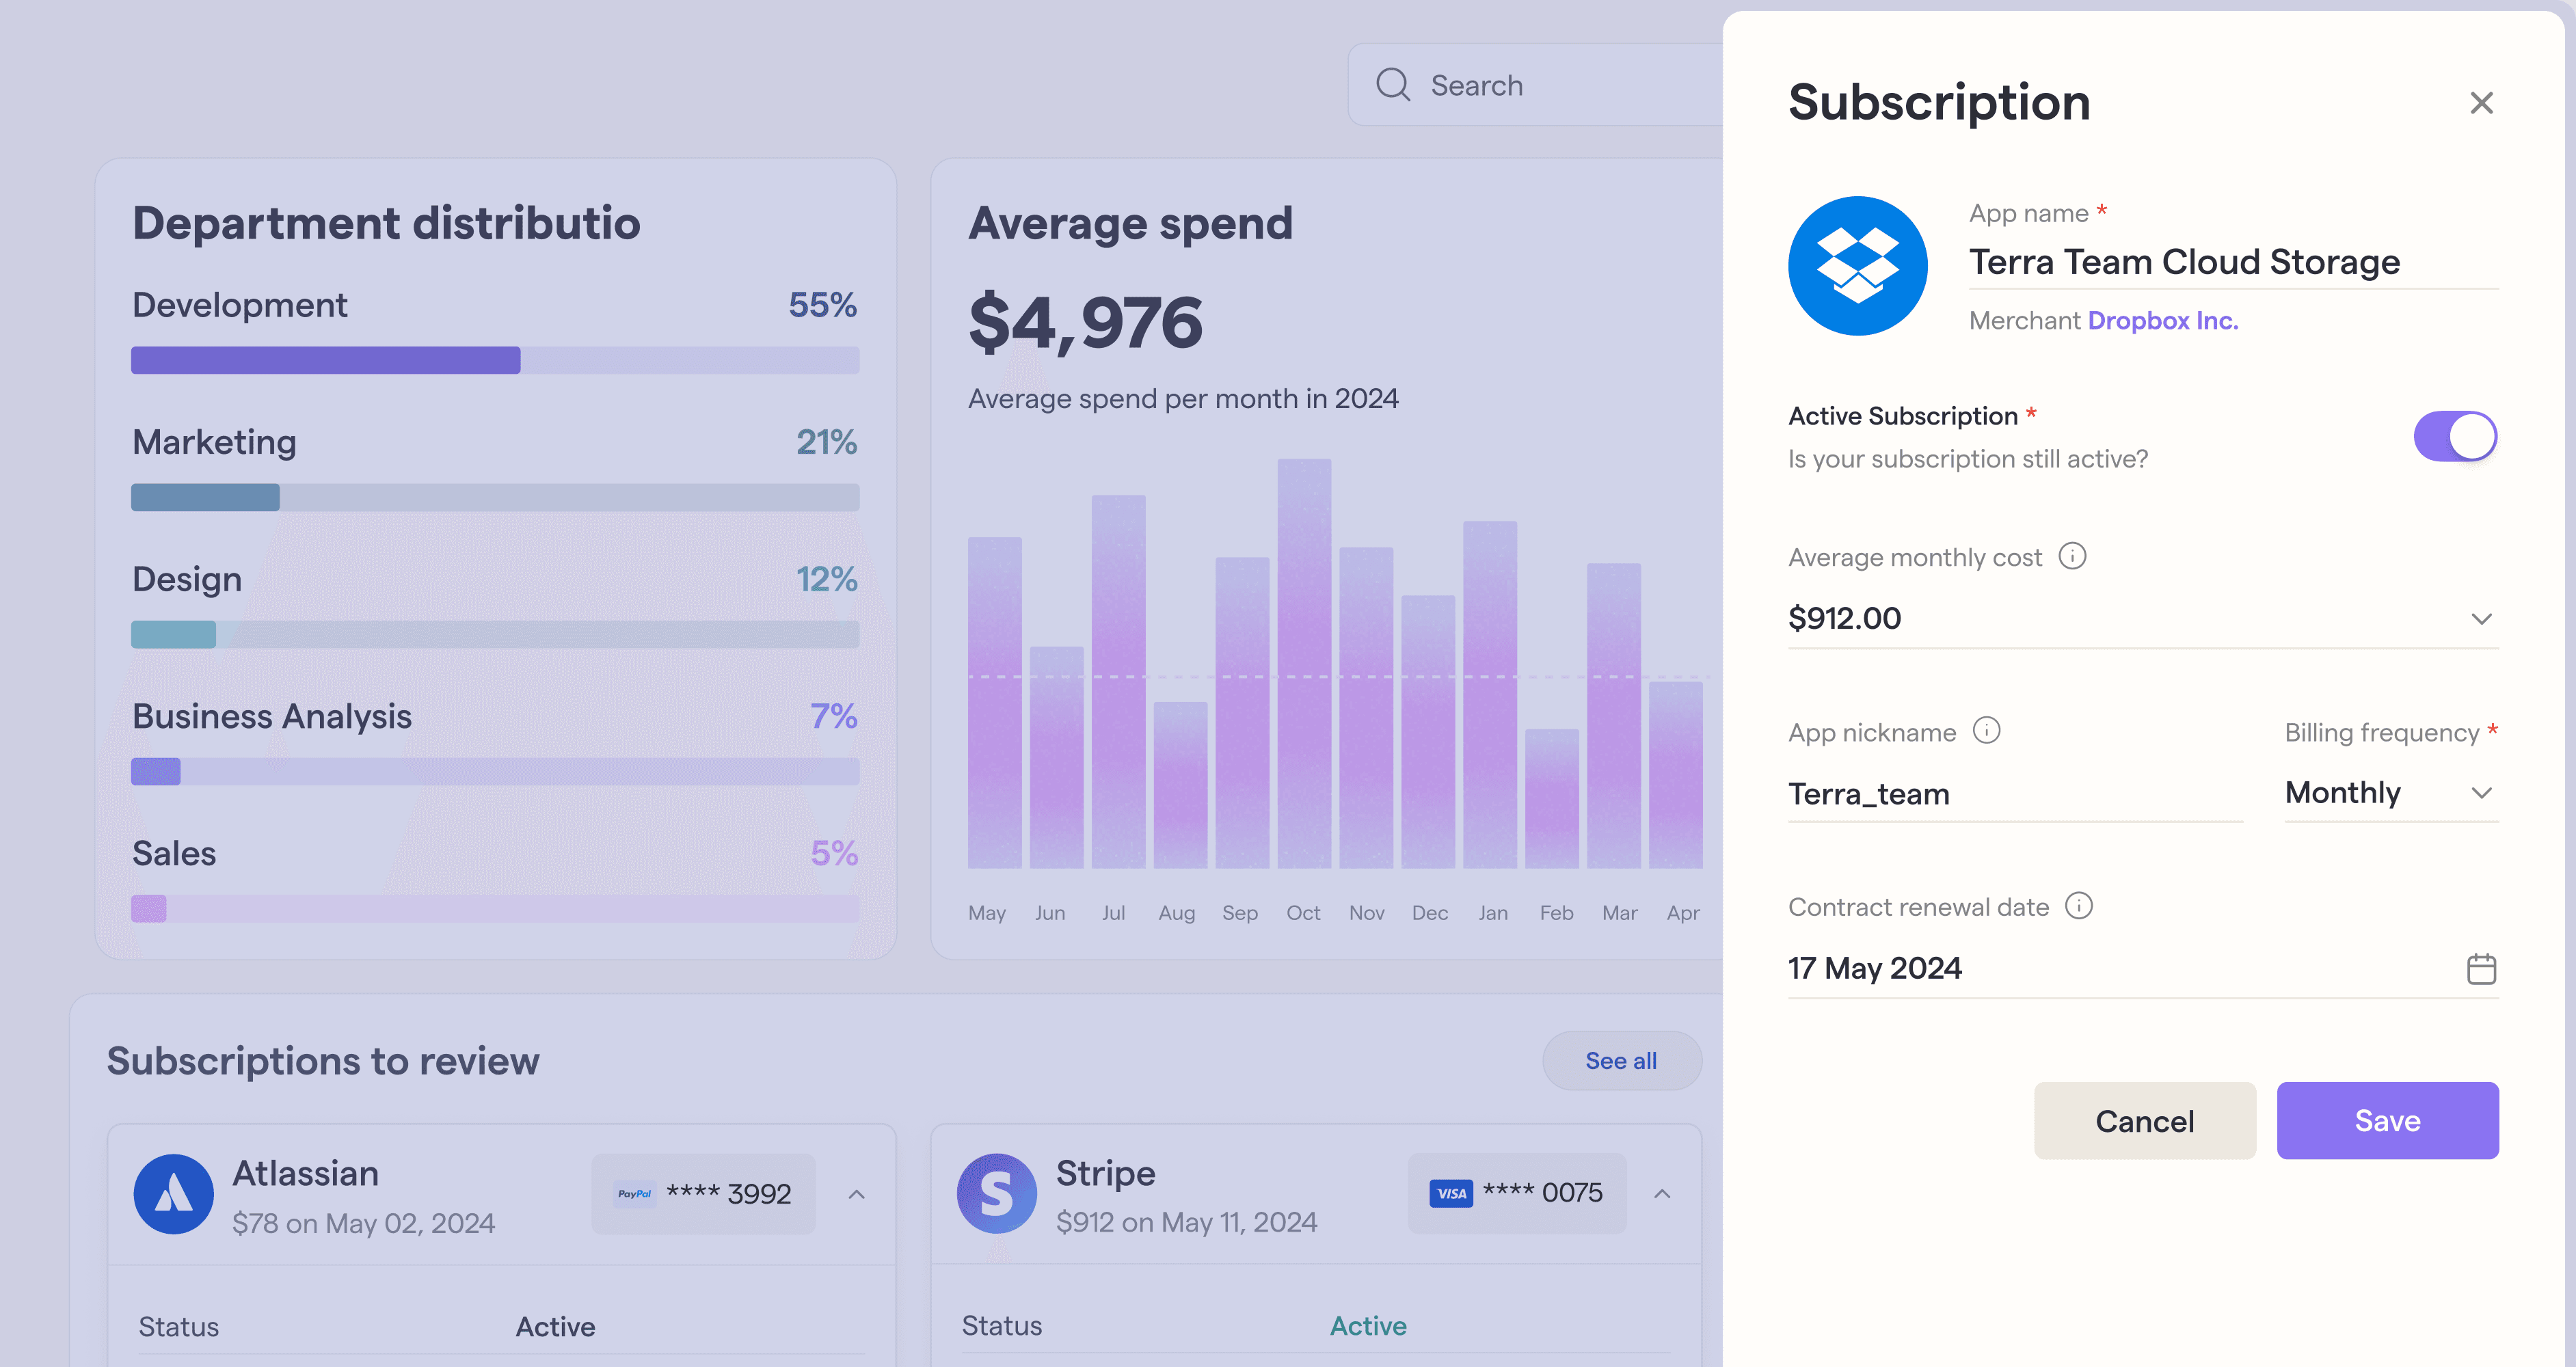
Task: Save the subscription changes
Action: point(2387,1120)
